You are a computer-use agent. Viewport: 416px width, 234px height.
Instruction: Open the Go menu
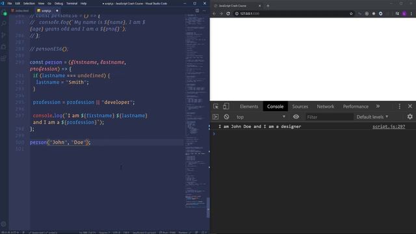click(x=49, y=3)
